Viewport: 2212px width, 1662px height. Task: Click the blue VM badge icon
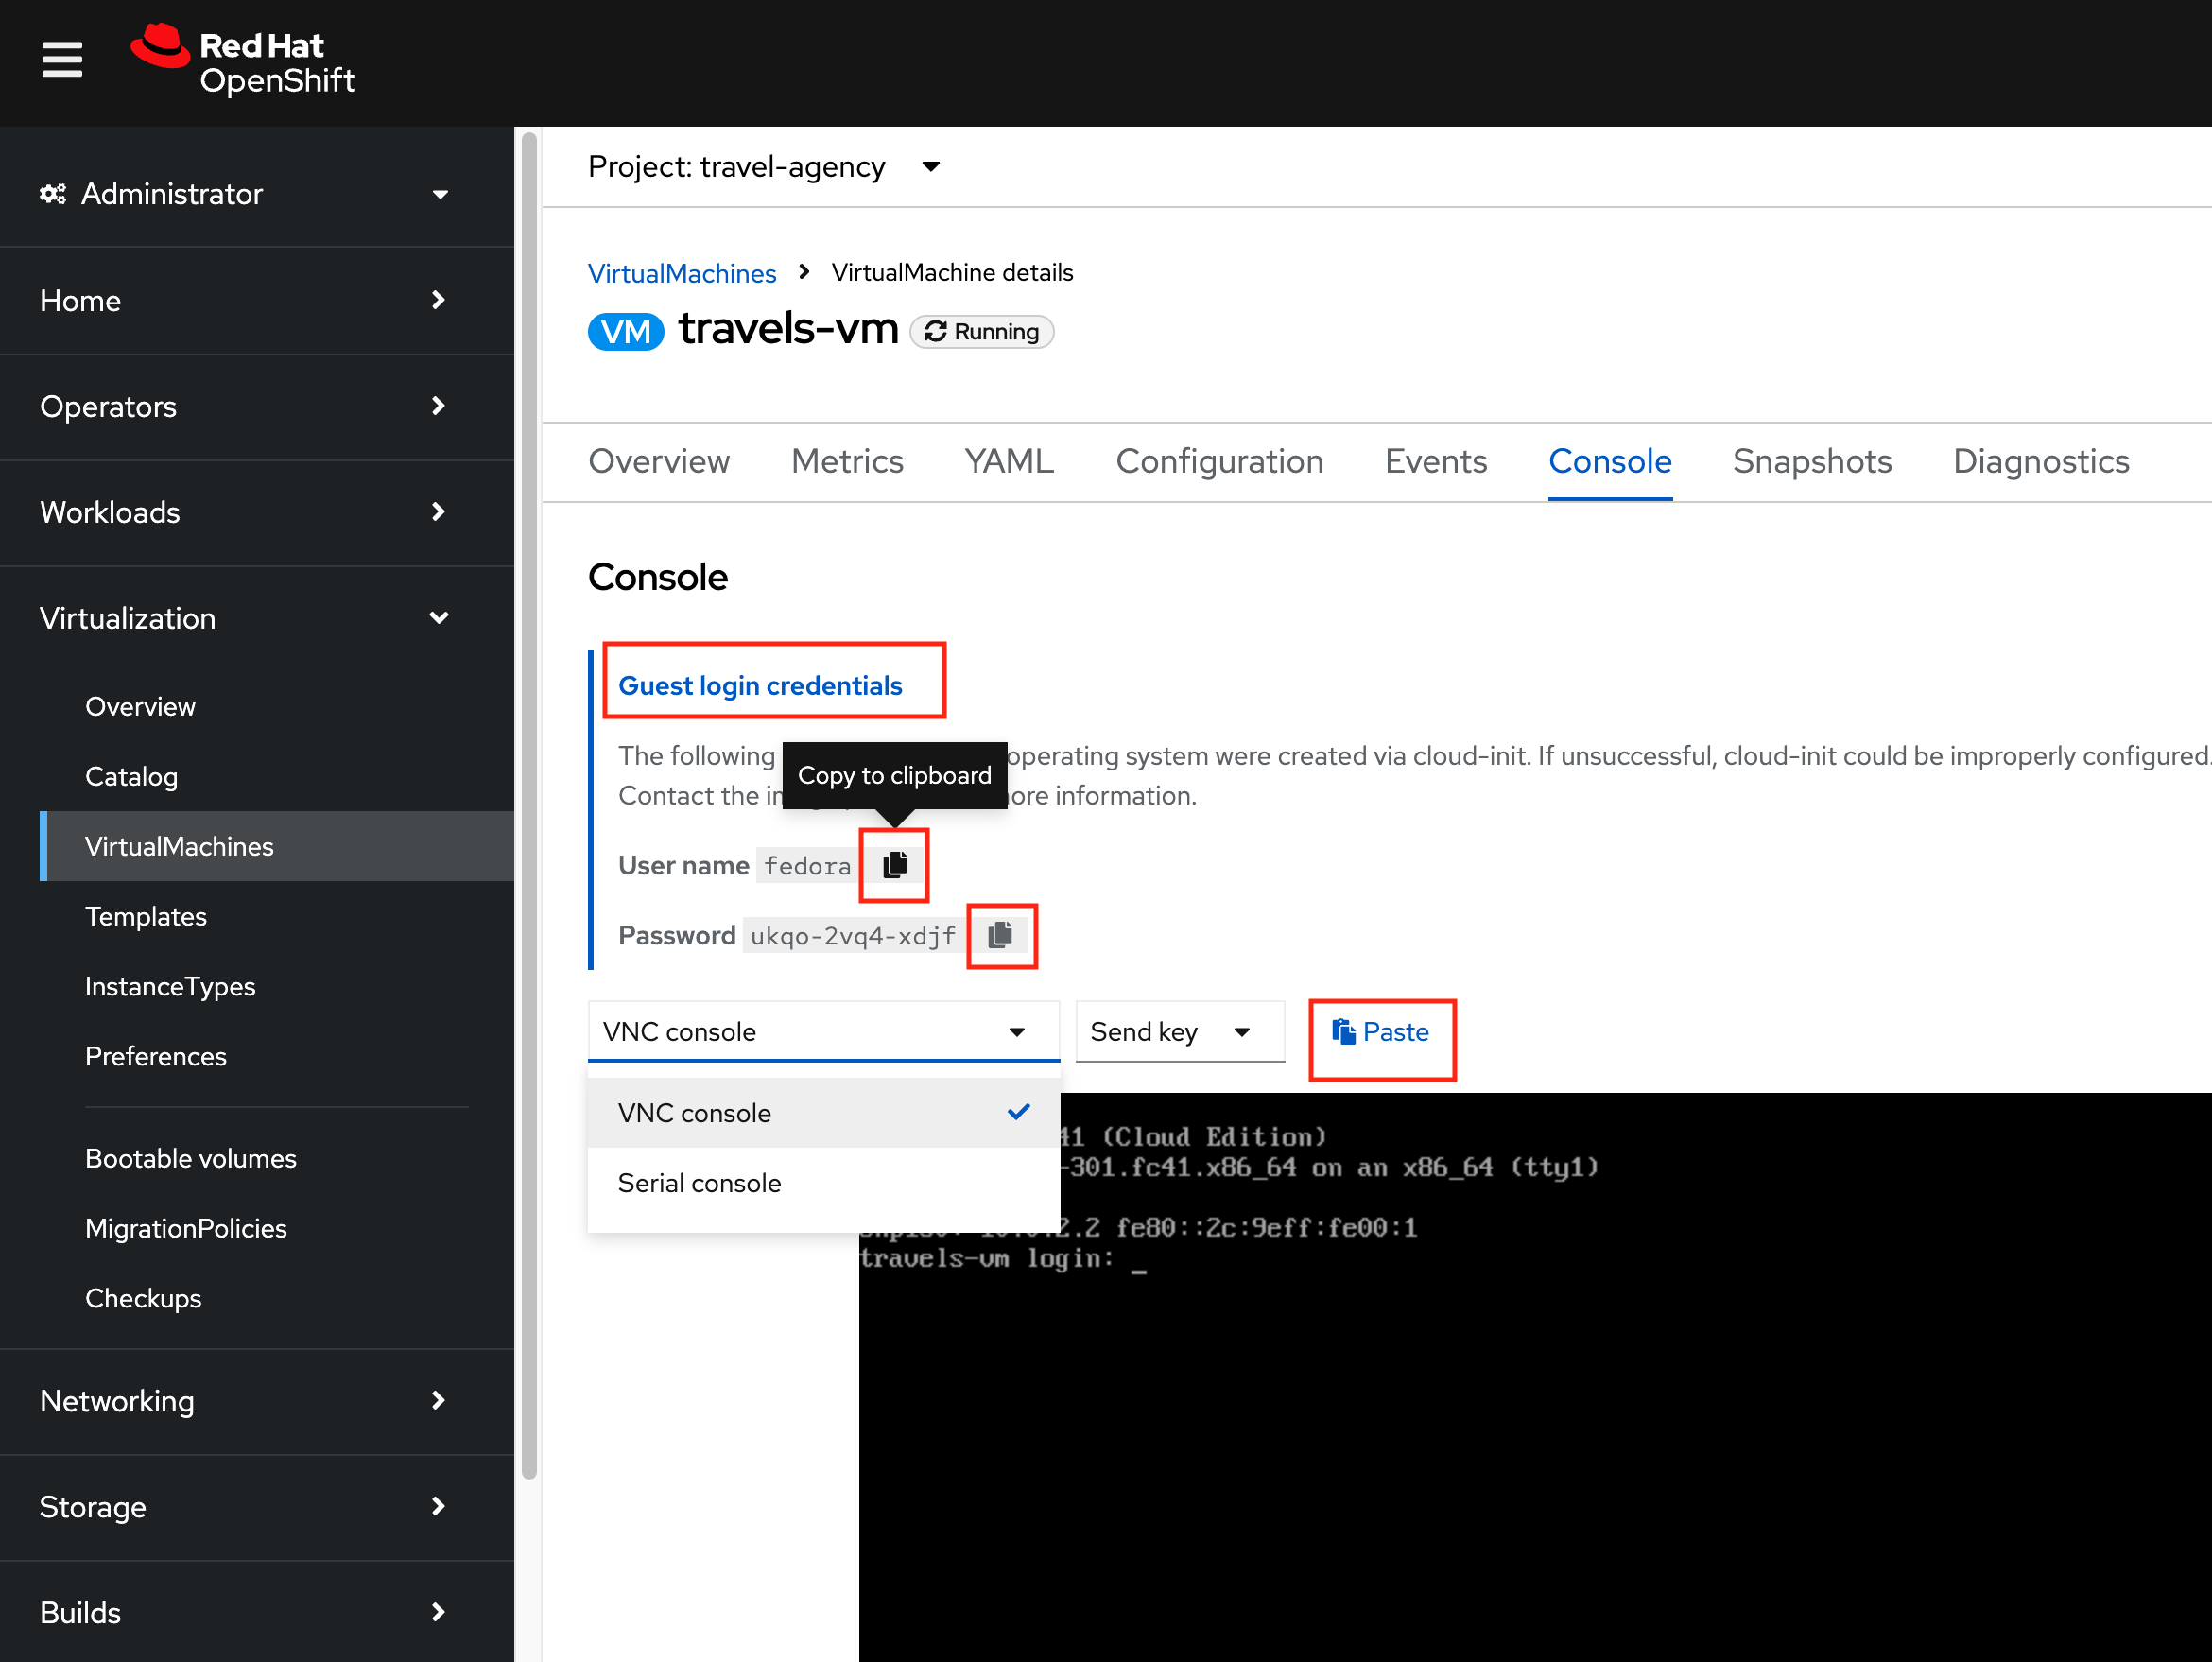626,331
